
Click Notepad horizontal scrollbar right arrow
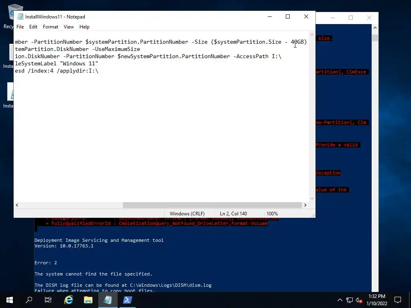coord(305,205)
